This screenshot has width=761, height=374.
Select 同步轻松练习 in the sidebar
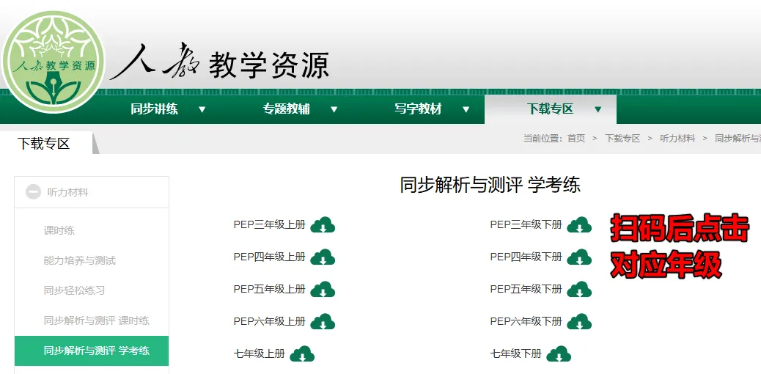point(74,290)
